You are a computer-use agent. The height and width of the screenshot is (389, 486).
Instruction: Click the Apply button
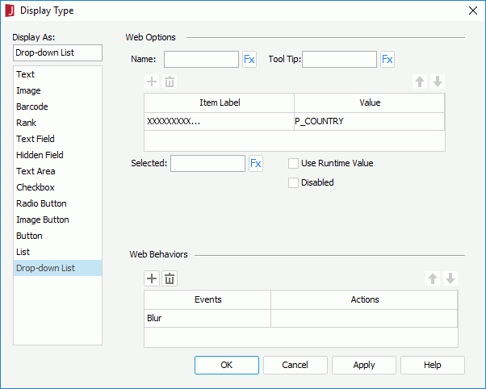pyautogui.click(x=364, y=365)
